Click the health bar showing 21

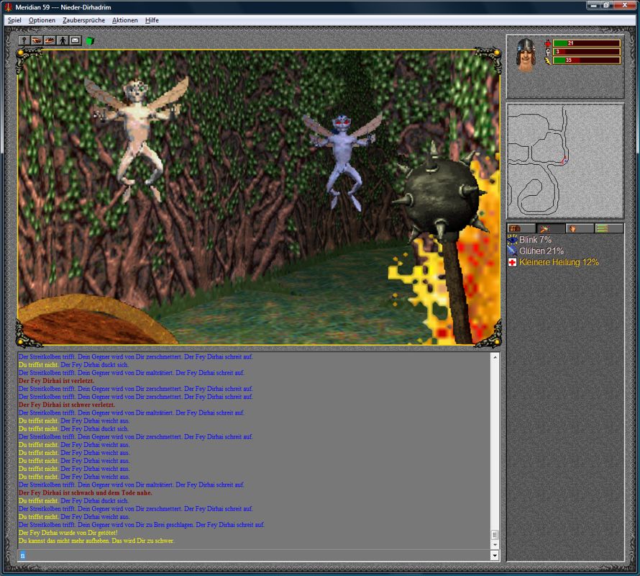tap(587, 43)
